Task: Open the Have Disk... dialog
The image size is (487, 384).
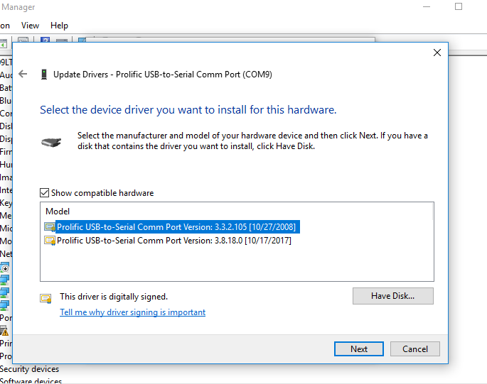Action: click(x=393, y=296)
